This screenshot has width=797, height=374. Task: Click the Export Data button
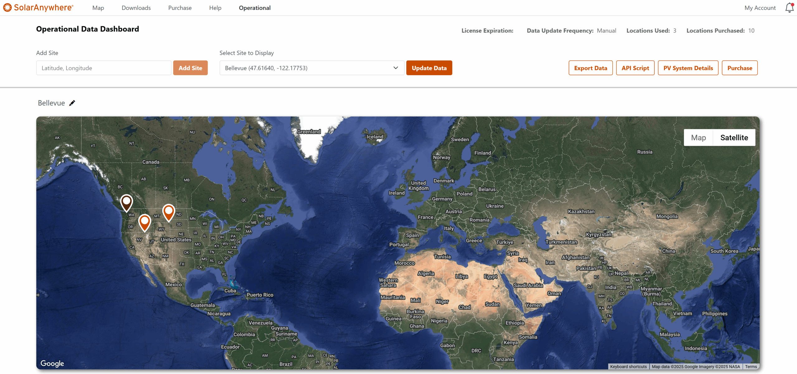click(590, 68)
